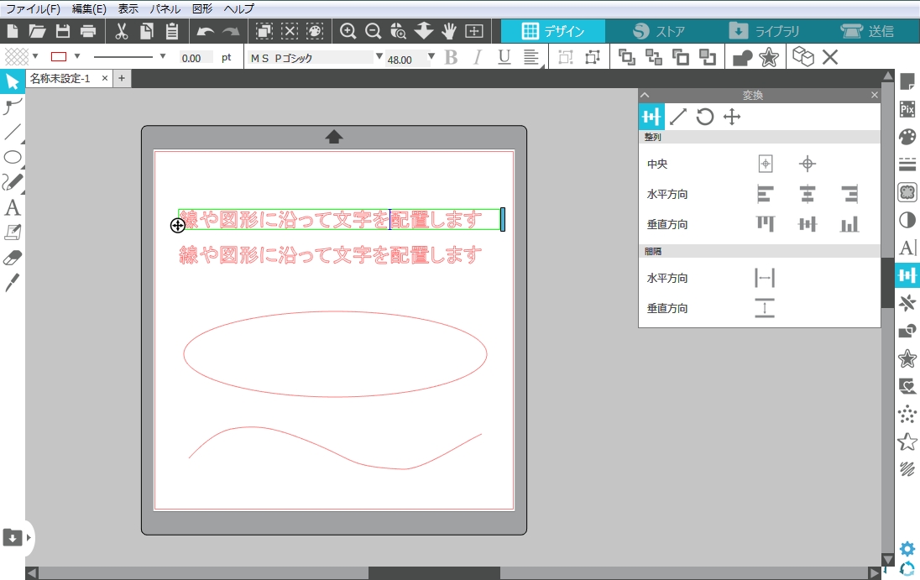The height and width of the screenshot is (580, 920).
Task: Select the Text tool in left toolbar
Action: click(12, 207)
